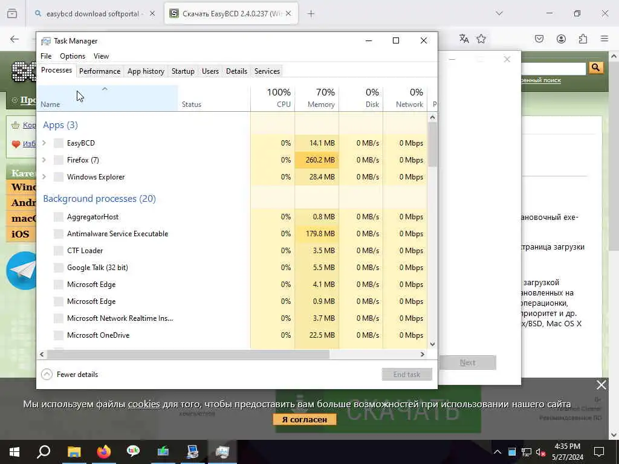Click the browser translate page icon
619x464 pixels.
coord(464,39)
